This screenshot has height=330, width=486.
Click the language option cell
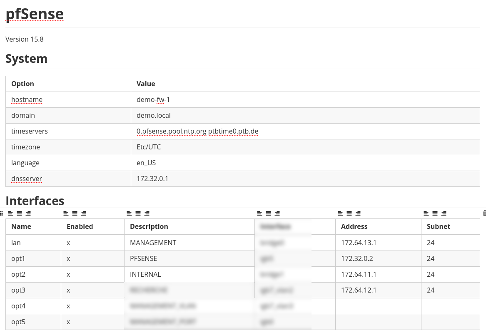[68, 163]
